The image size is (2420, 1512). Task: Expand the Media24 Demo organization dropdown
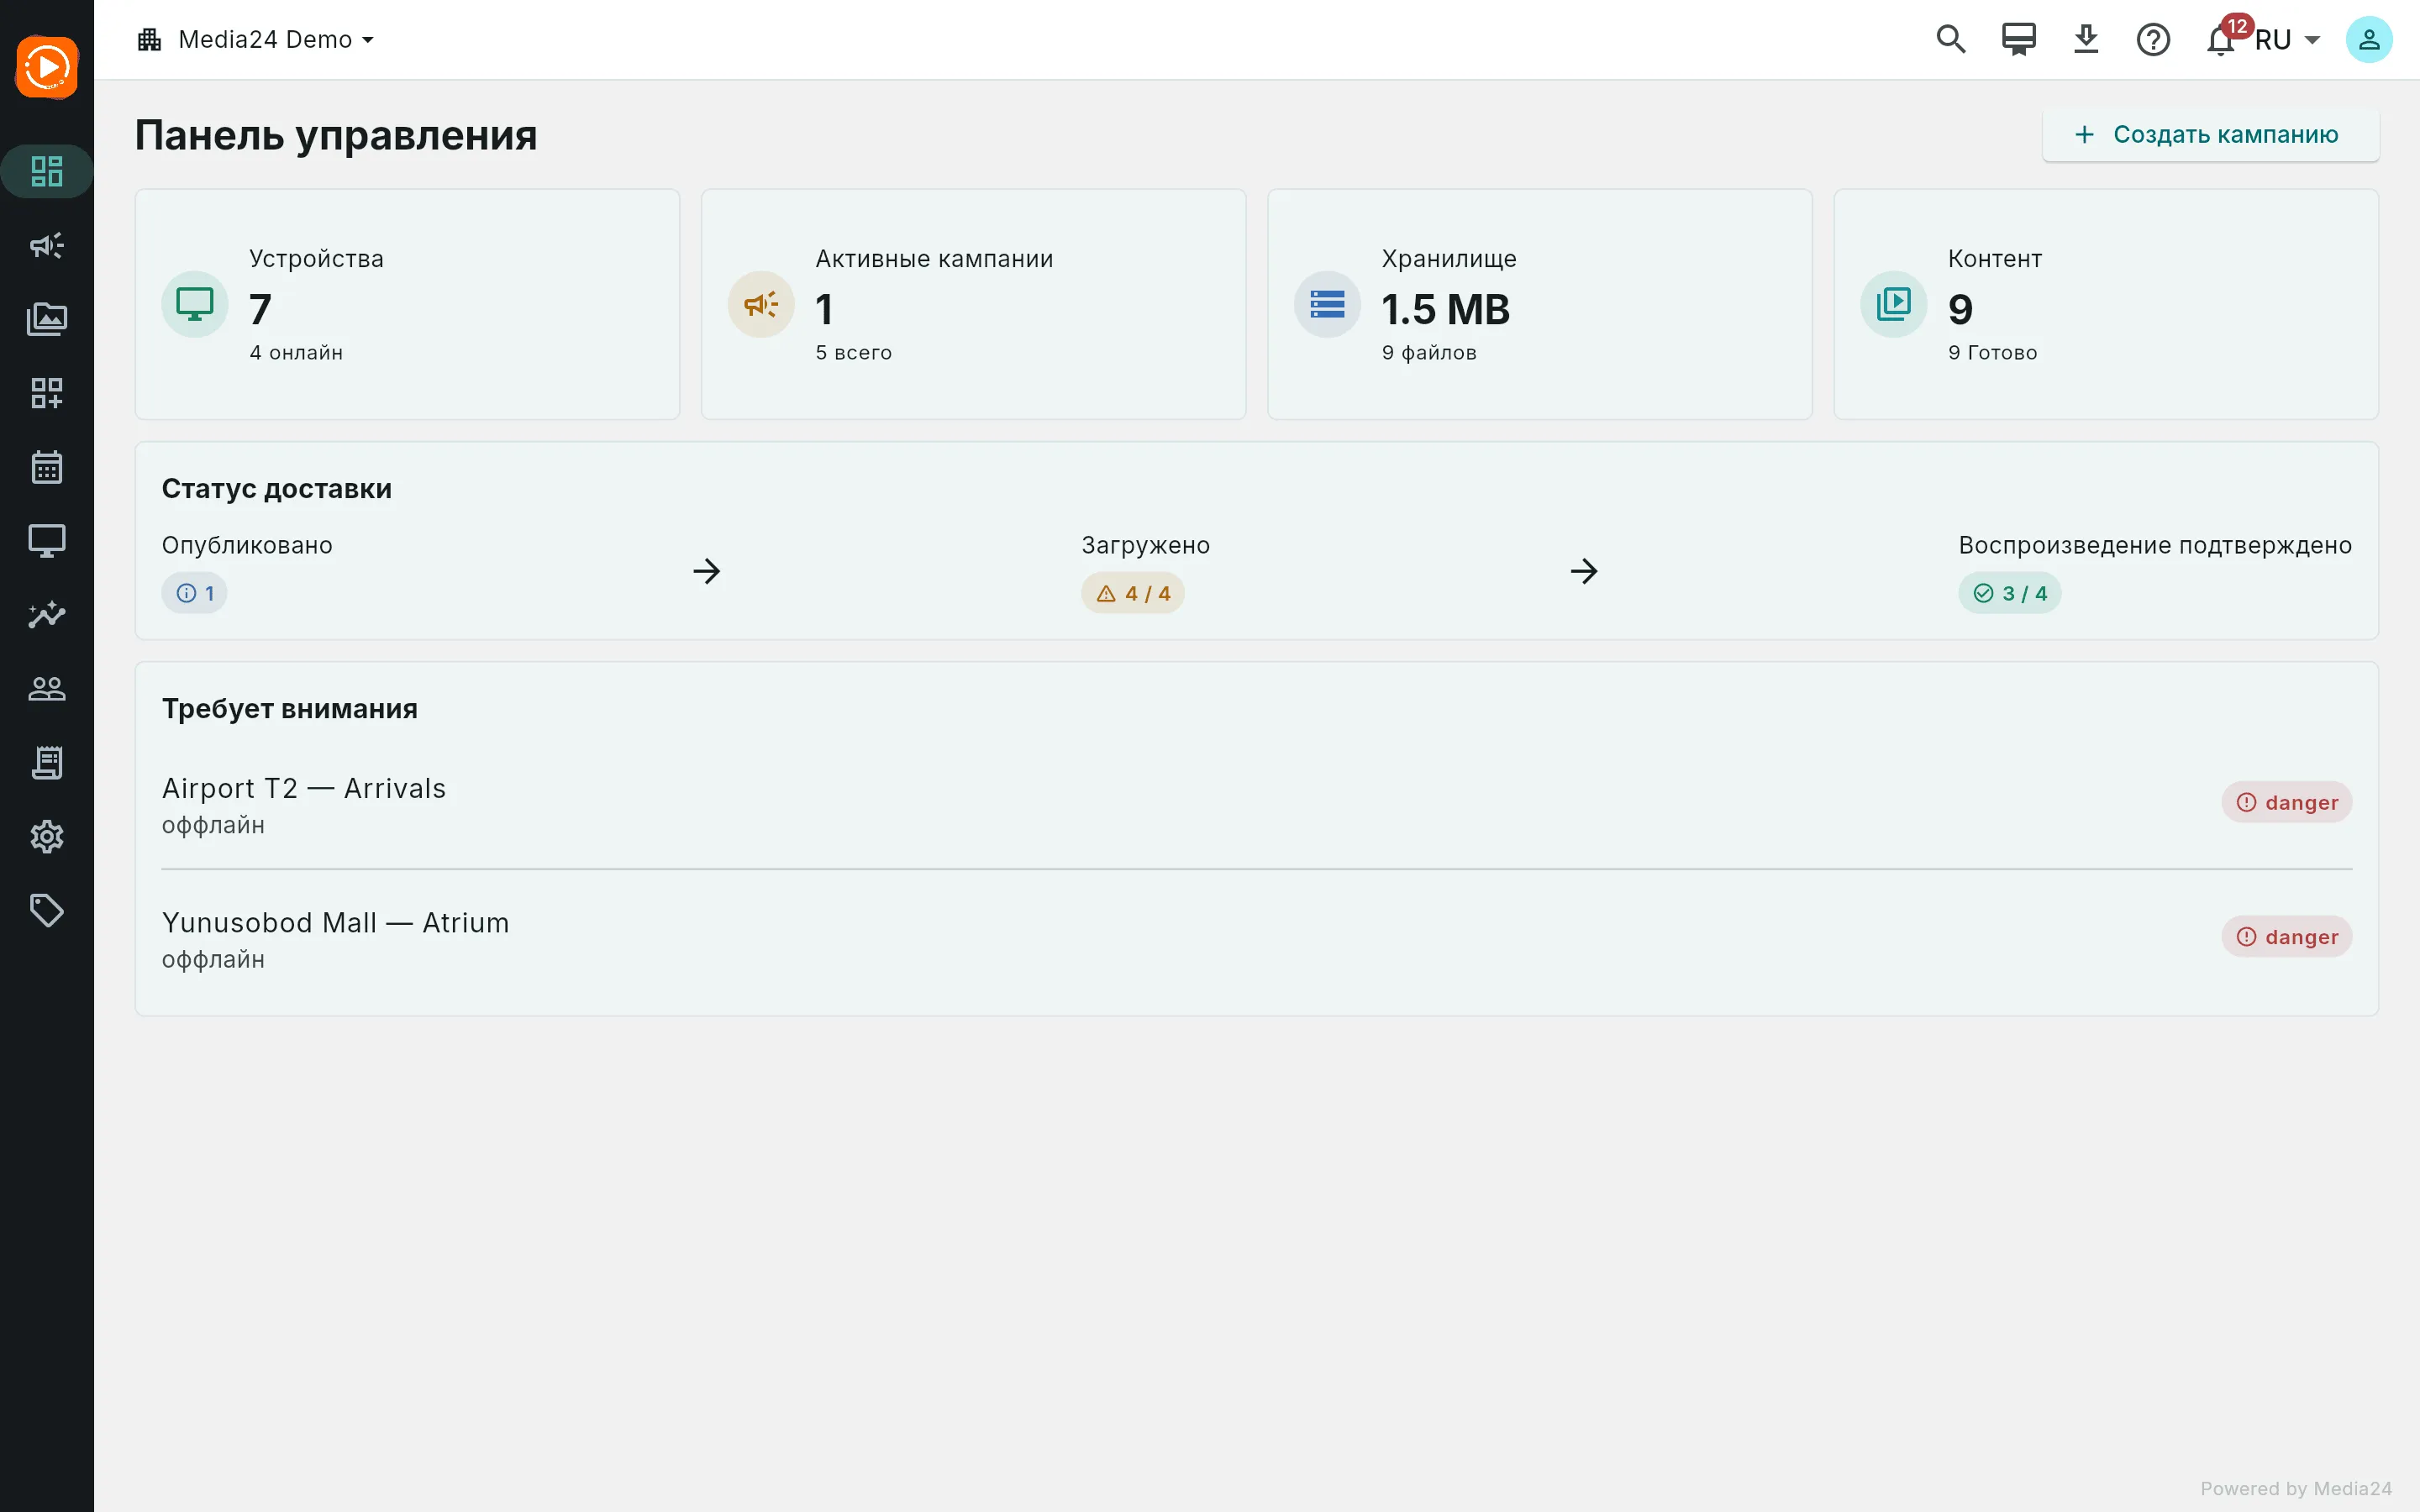(256, 40)
